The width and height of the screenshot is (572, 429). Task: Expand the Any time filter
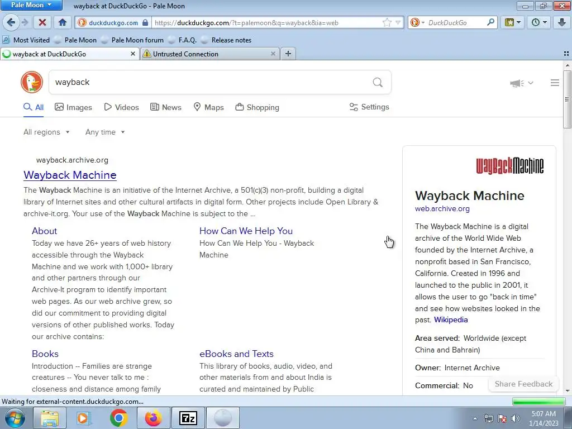(105, 132)
